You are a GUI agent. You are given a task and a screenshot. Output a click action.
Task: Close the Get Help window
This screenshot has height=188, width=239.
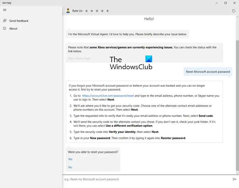235,3
